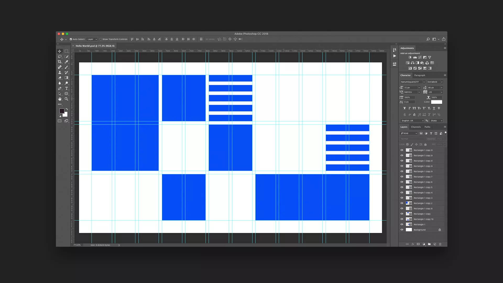503x283 pixels.
Task: Select the Clone Stamp tool
Action: tap(60, 73)
